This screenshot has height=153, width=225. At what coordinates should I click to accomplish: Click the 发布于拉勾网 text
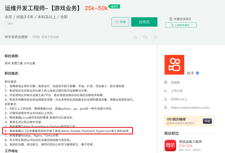point(50,37)
